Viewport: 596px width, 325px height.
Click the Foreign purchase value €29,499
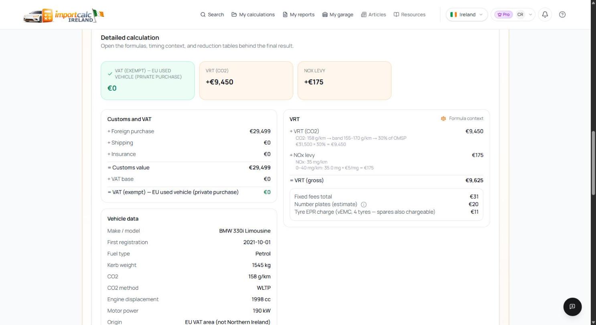[260, 131]
